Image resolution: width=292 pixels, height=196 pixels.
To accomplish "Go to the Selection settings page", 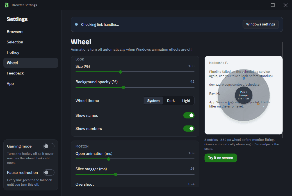I will (31, 42).
